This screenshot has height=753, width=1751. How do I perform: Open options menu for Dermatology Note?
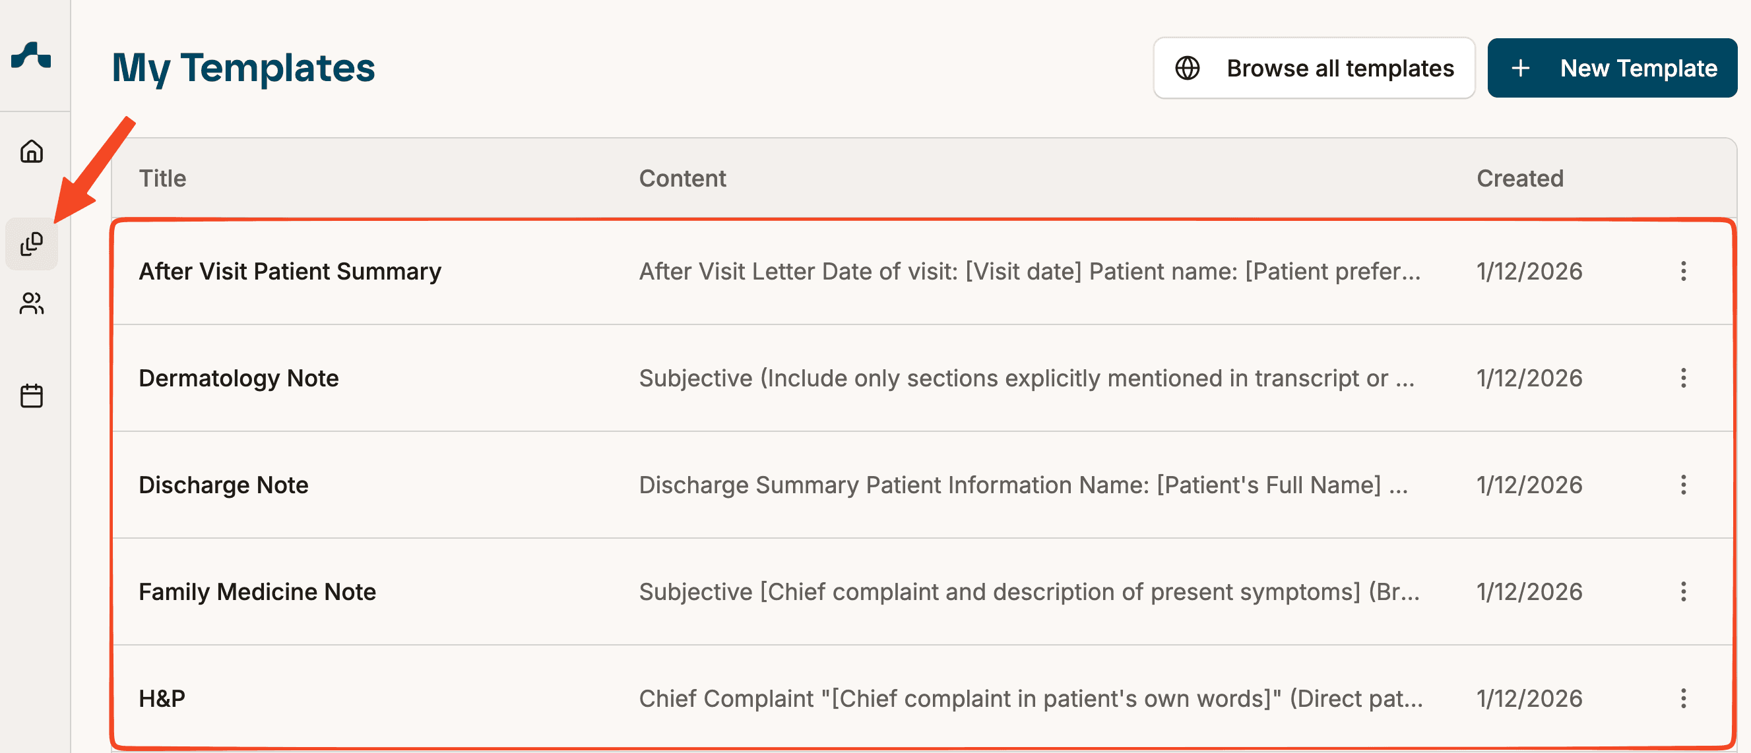tap(1683, 378)
